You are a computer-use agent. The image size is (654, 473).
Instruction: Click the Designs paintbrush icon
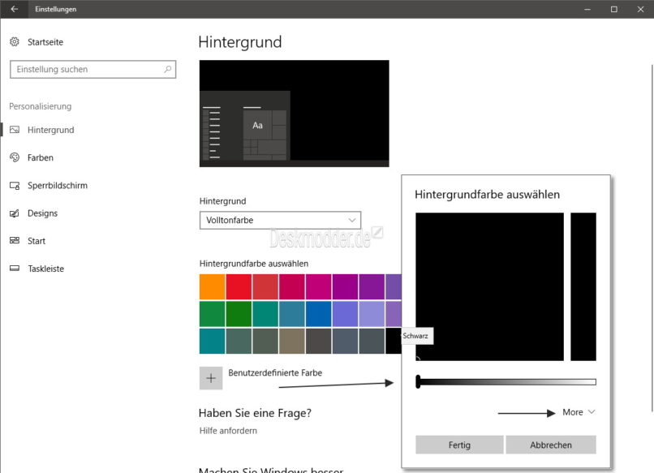click(x=14, y=213)
